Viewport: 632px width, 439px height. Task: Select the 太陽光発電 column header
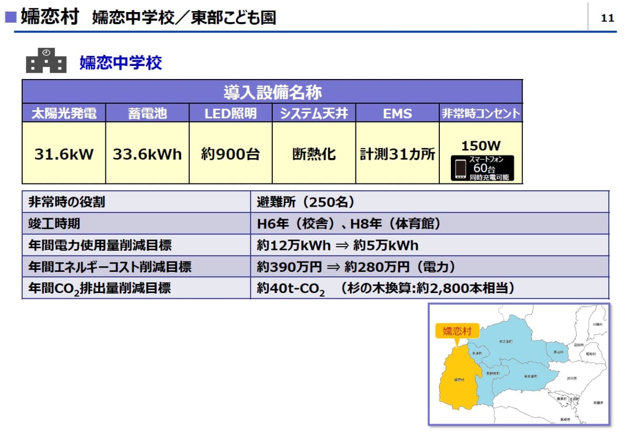(64, 113)
